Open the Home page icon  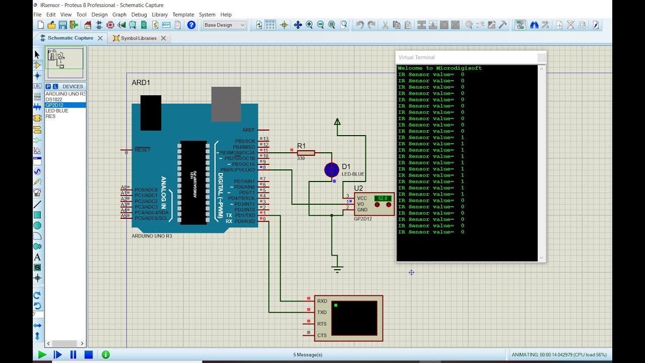(88, 25)
